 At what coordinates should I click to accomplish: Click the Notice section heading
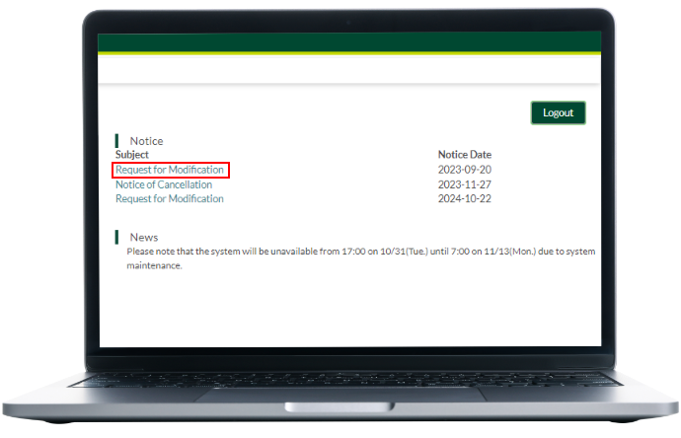146,141
